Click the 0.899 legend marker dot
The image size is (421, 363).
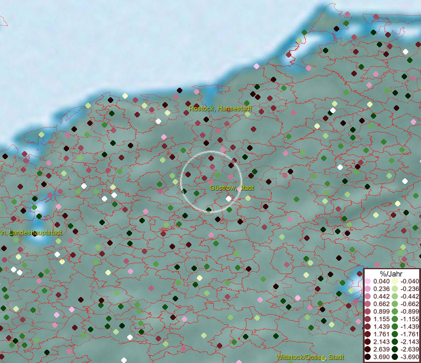(x=368, y=312)
